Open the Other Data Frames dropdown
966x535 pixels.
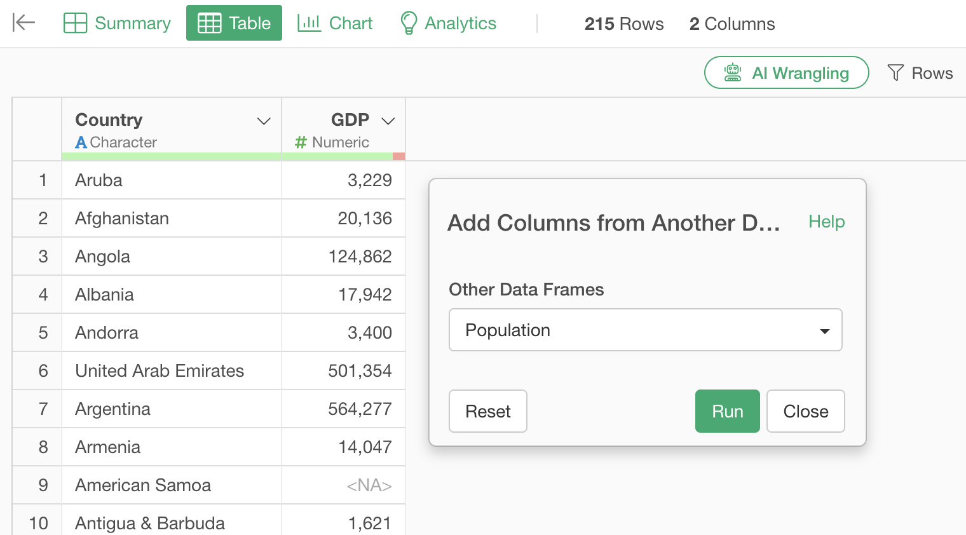(645, 330)
